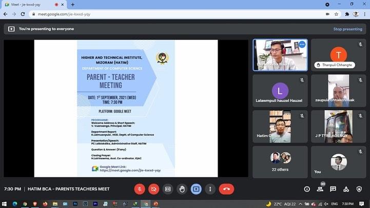Viewport: 370px width, 208px height.
Task: Go back in browser
Action: tap(6, 14)
